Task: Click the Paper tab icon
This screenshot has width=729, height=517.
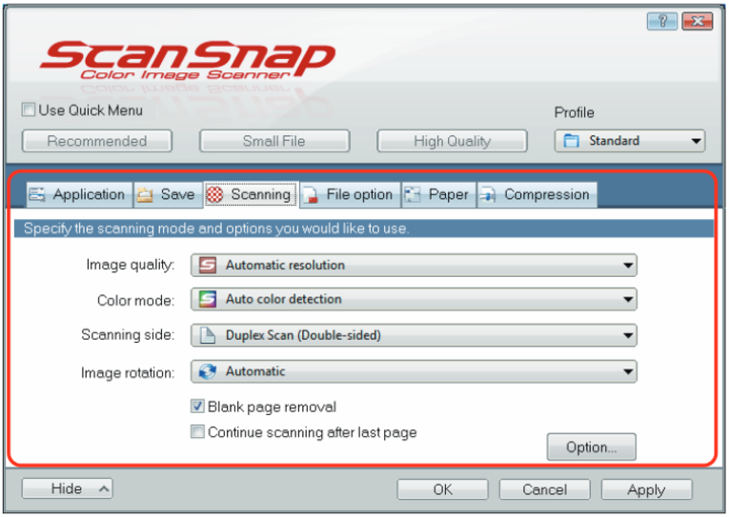Action: (413, 194)
